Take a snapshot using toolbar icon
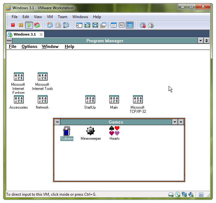Screen dimensions: 216x203 pos(50,25)
